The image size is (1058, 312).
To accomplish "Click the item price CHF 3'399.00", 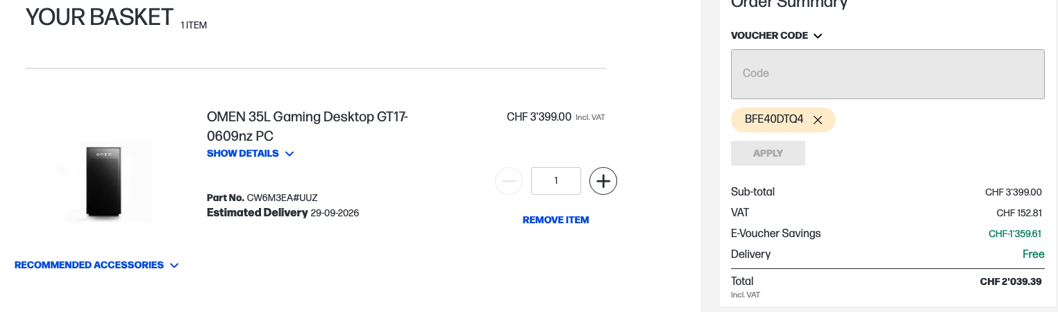I will point(539,116).
